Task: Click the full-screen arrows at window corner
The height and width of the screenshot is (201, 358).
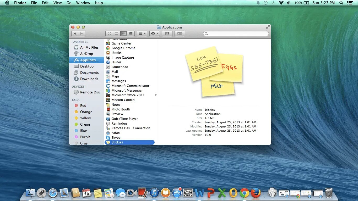Action: point(268,27)
